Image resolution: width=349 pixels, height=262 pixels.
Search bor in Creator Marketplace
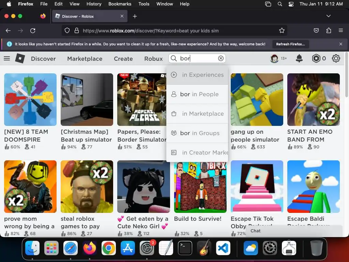click(197, 152)
